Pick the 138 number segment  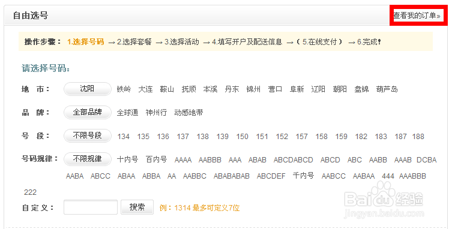pyautogui.click(x=202, y=137)
